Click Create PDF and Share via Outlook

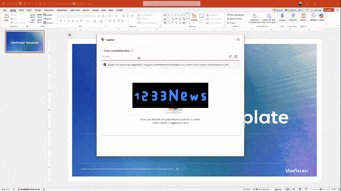(269, 18)
